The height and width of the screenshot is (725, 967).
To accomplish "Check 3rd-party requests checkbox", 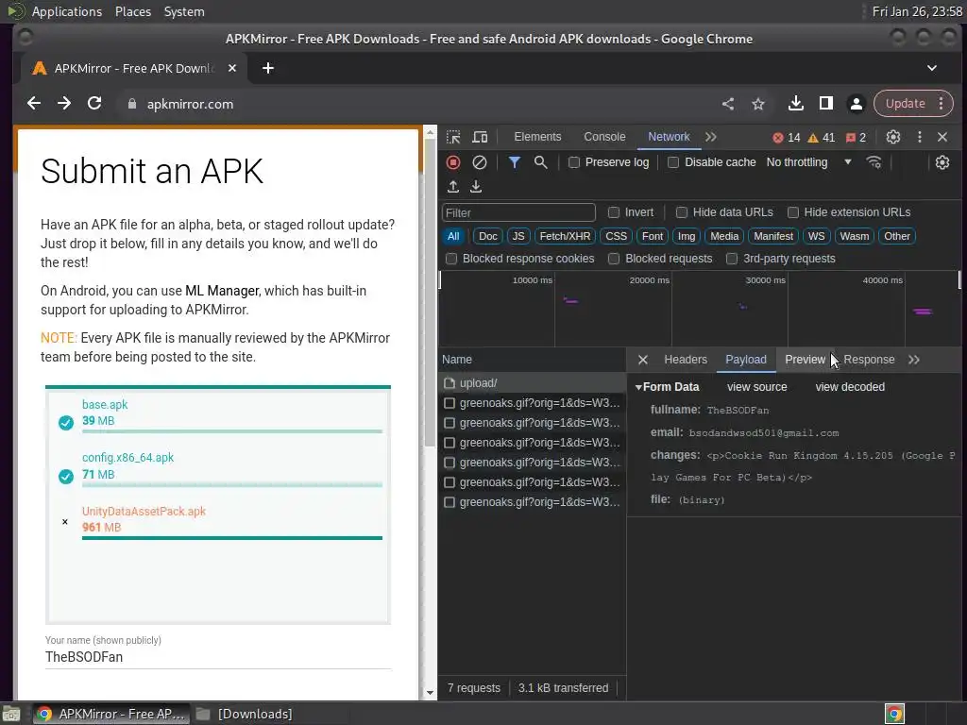I will click(732, 259).
